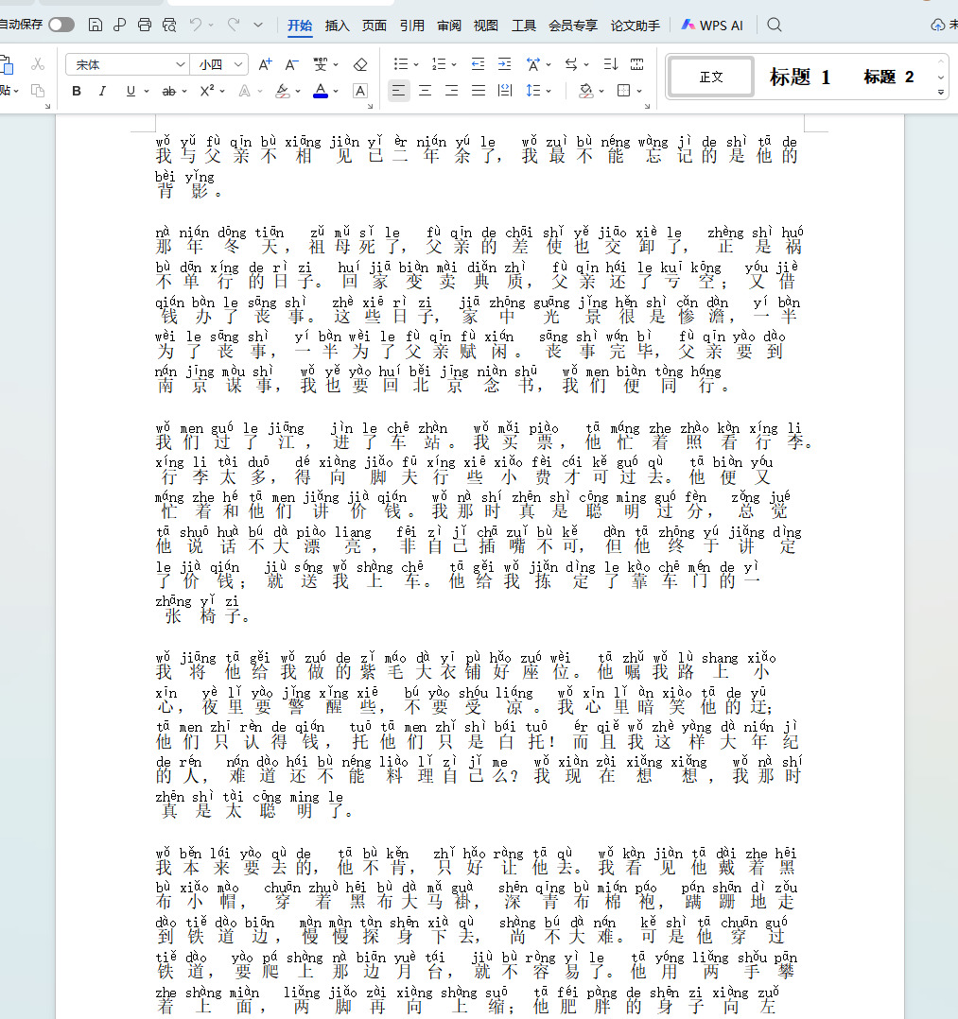The height and width of the screenshot is (1019, 958).
Task: Open the 论文助手 tab
Action: 635,26
